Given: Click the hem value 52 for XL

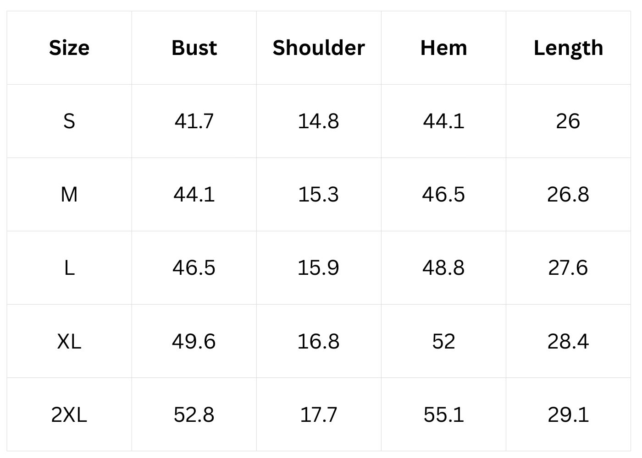Looking at the screenshot, I should [443, 341].
